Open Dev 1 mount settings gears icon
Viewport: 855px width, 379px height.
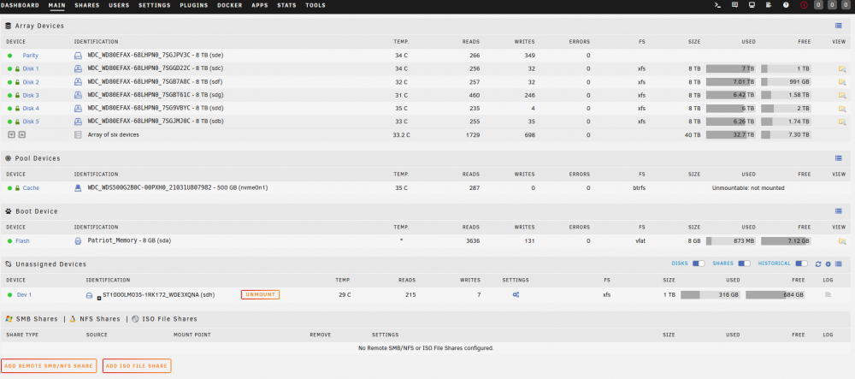(x=516, y=294)
